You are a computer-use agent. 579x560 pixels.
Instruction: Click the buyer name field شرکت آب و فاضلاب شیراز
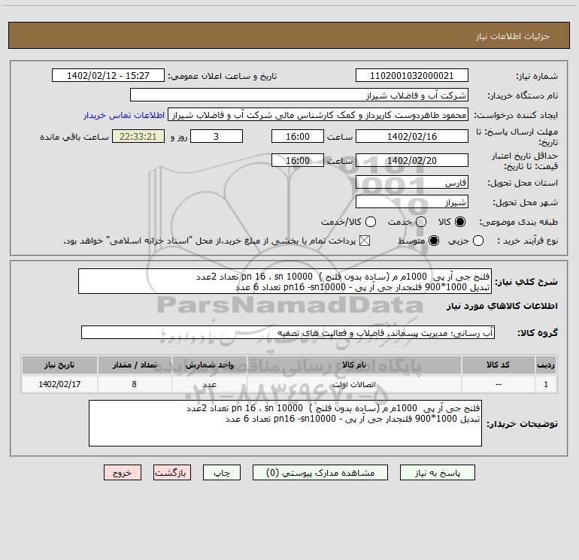[x=299, y=95]
